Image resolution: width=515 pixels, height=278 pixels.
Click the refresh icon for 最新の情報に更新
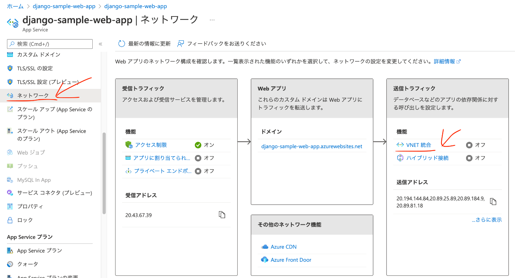(x=122, y=44)
